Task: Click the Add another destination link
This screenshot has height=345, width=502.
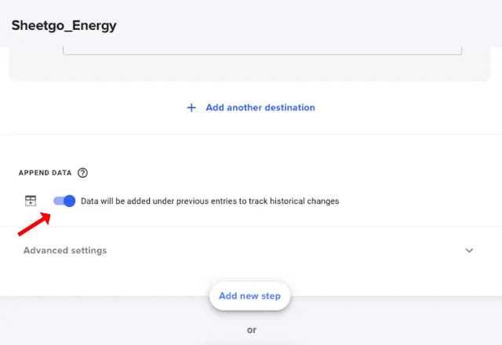Action: click(260, 107)
